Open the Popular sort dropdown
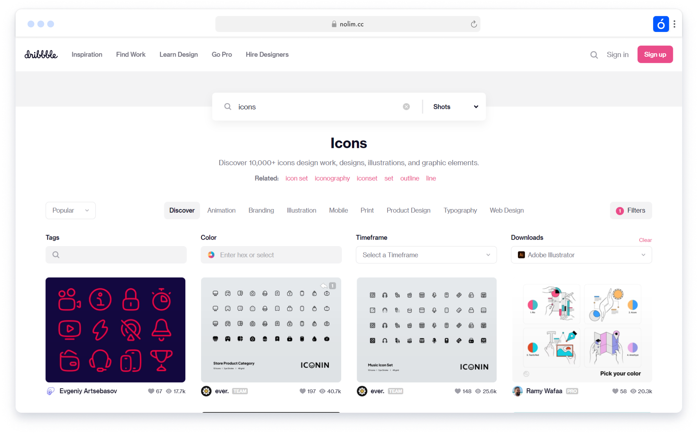The height and width of the screenshot is (434, 697). [x=71, y=211]
